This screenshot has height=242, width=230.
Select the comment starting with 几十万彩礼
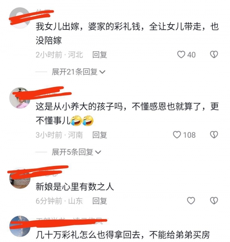tap(123, 235)
